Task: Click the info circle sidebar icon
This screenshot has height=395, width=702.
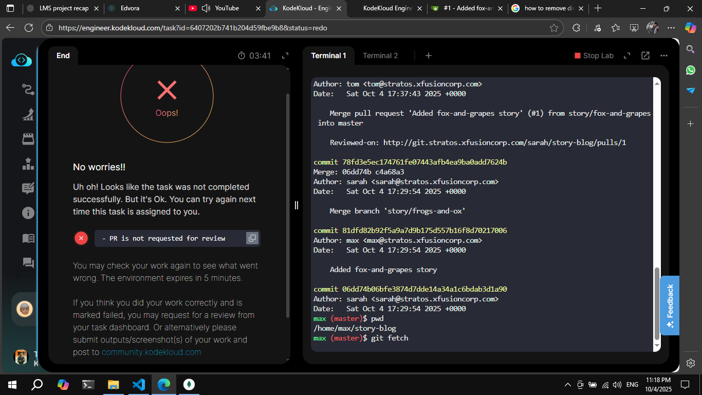Action: coord(28,213)
